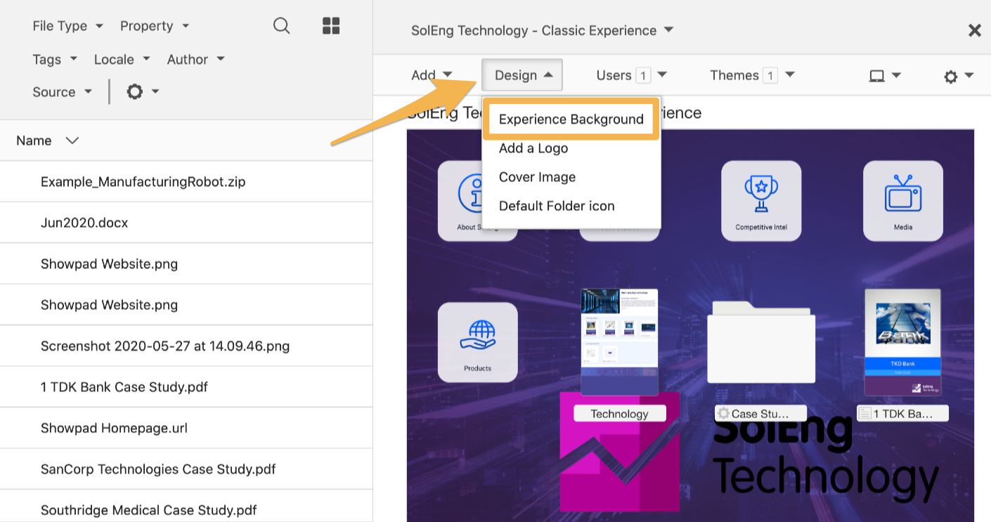Open the Competitive Intel trophy tile
The height and width of the screenshot is (522, 991).
[x=761, y=201]
